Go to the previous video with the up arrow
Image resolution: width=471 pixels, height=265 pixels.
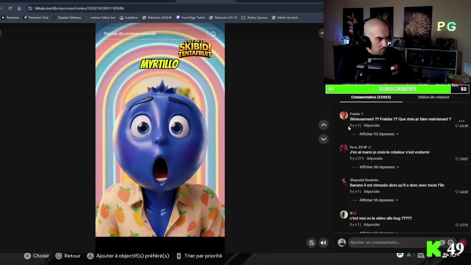point(323,125)
